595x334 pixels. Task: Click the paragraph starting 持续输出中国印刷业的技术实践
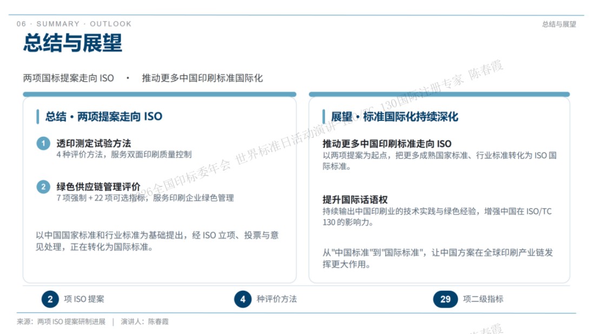coord(437,217)
